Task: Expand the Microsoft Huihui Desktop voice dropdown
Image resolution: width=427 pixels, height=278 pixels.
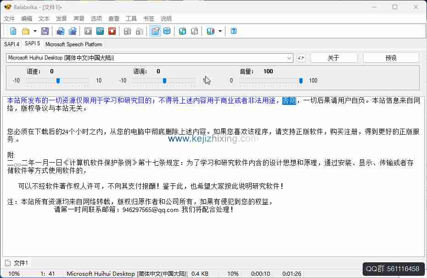Action: click(289, 58)
